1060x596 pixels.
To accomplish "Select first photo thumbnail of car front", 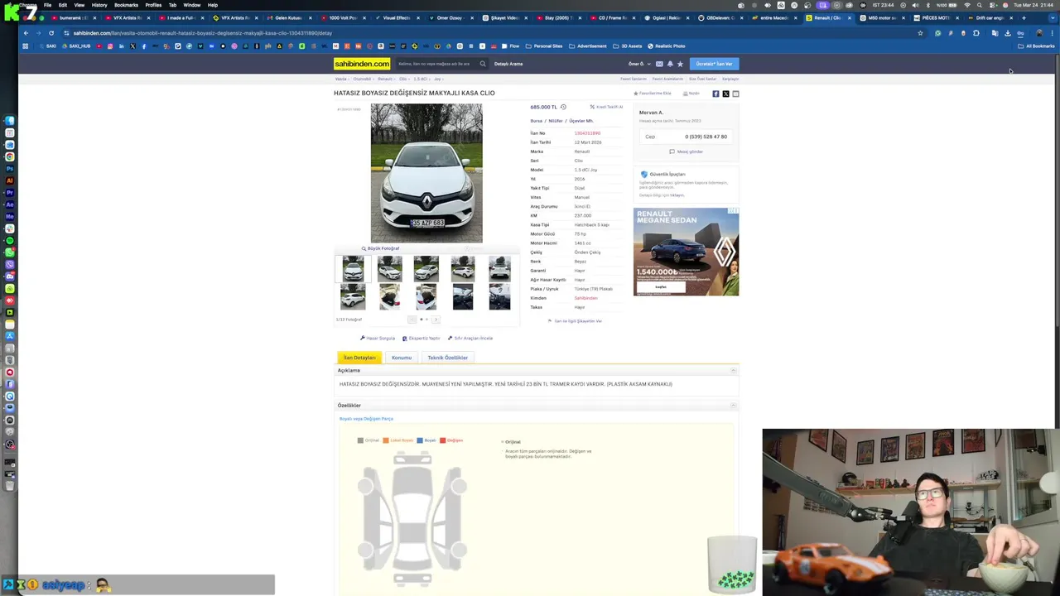I will [x=353, y=268].
